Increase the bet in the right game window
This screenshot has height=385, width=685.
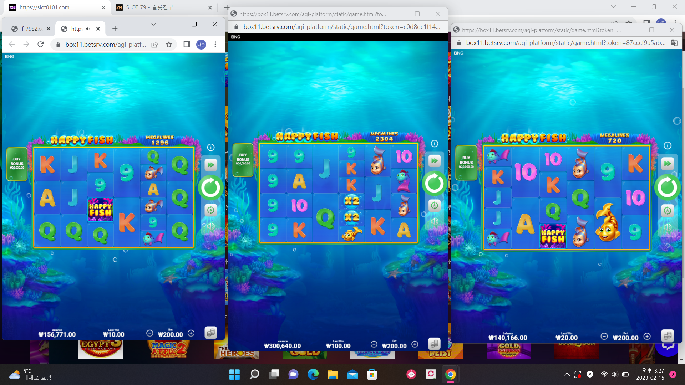click(x=647, y=336)
